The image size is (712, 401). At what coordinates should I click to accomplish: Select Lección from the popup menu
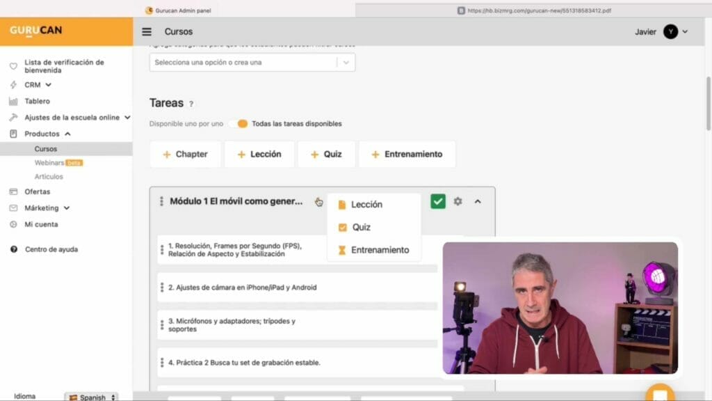(366, 205)
